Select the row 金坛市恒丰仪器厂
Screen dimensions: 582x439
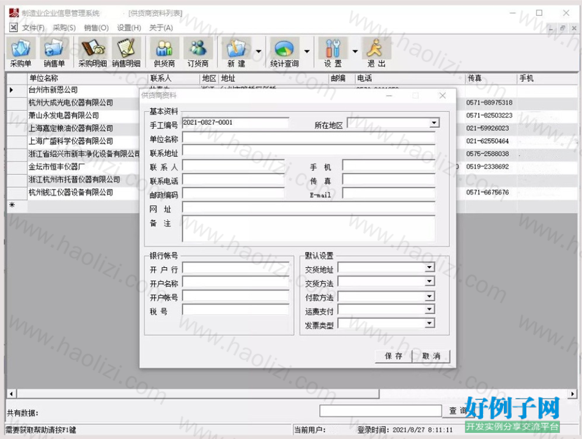(56, 167)
